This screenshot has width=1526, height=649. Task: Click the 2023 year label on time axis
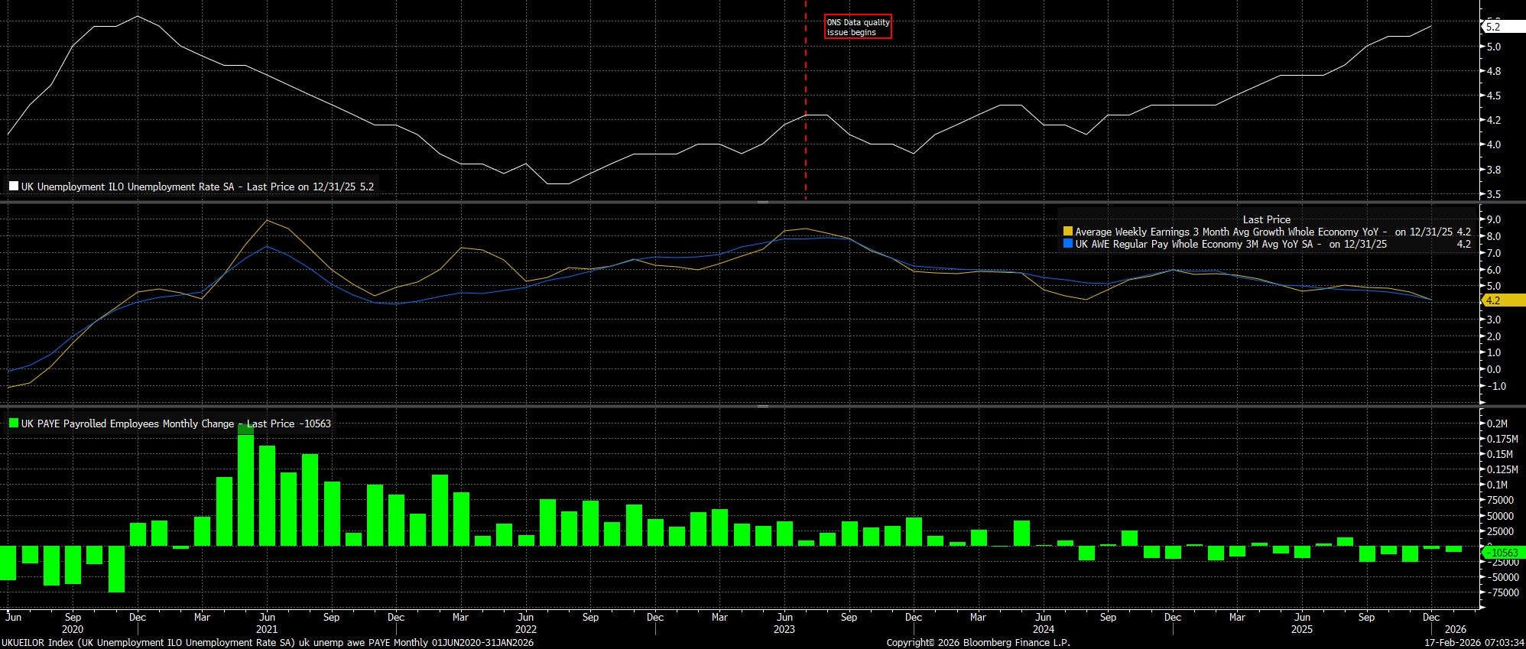(784, 630)
